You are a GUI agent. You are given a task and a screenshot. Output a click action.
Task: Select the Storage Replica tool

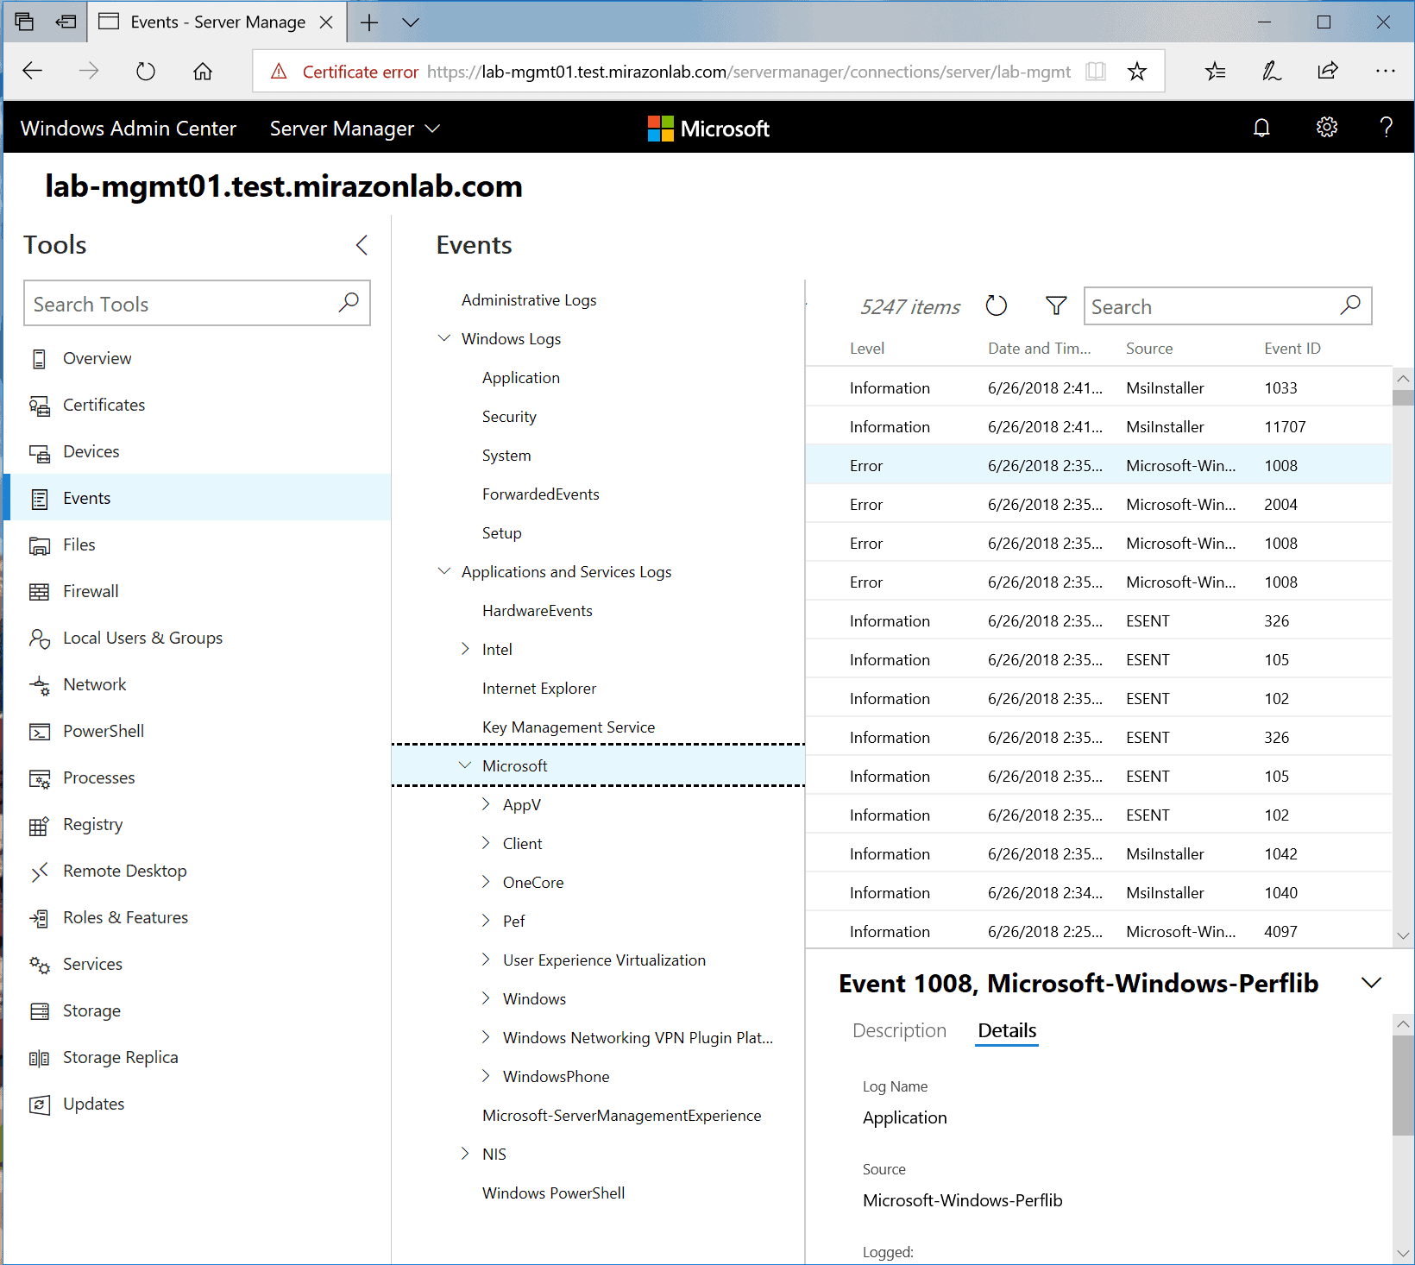pos(120,1057)
